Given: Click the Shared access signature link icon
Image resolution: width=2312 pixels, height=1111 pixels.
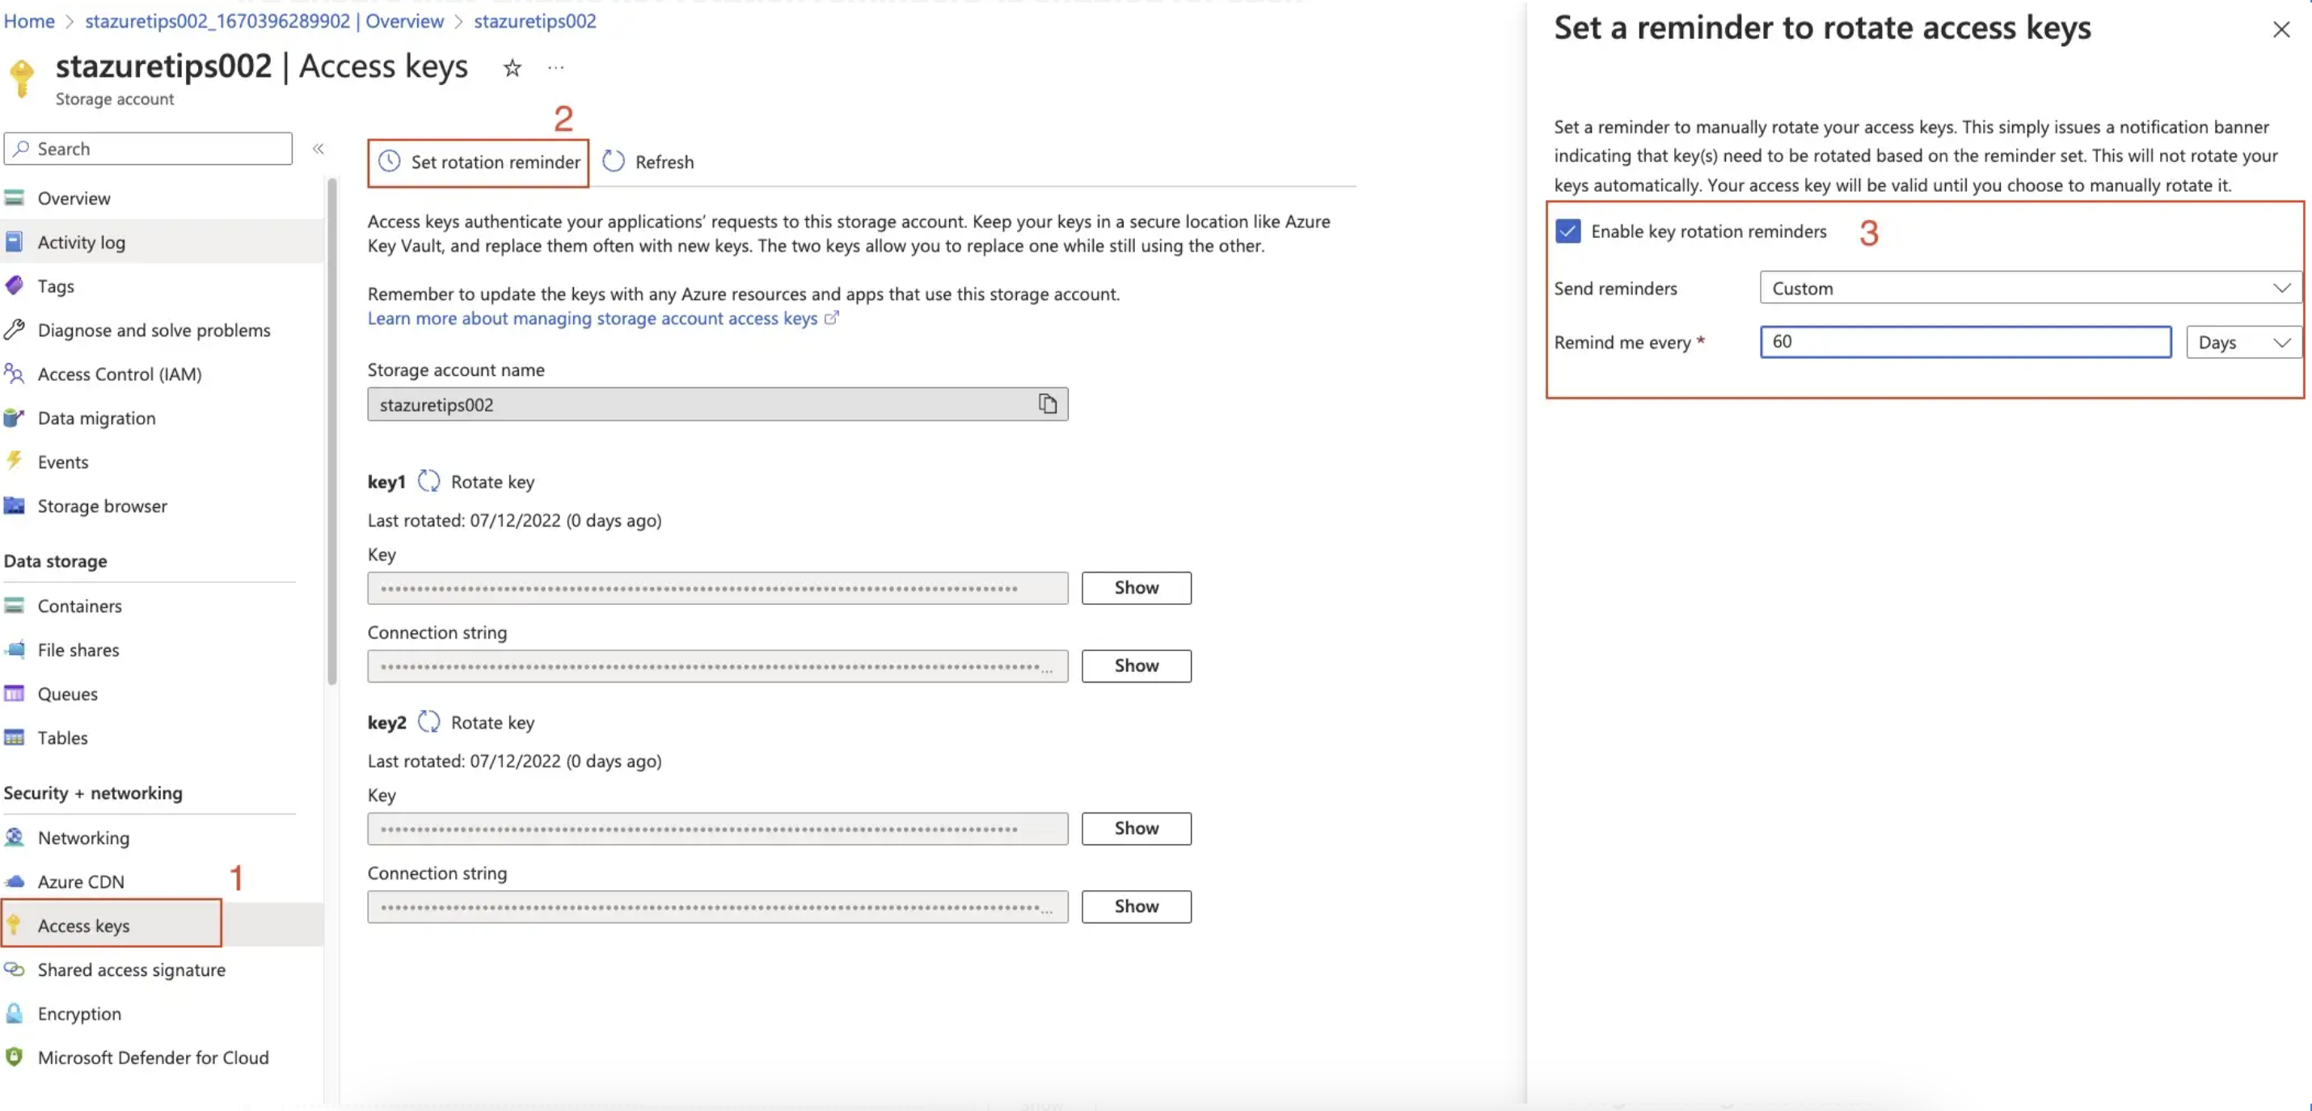Looking at the screenshot, I should pos(15,969).
